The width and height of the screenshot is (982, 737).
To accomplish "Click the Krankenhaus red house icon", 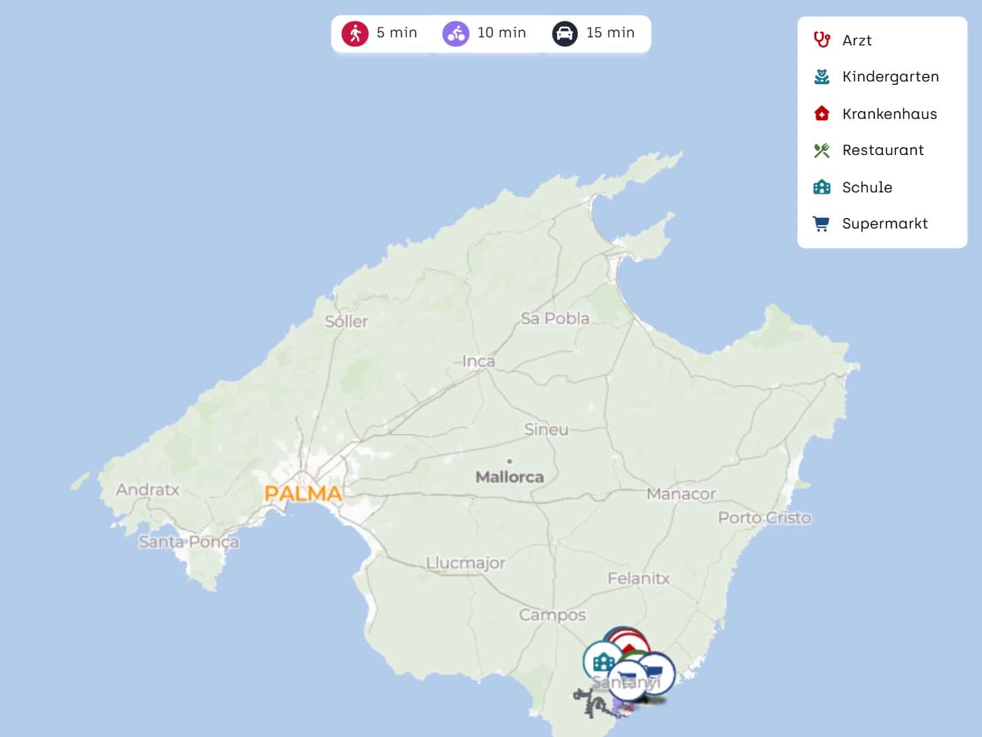I will pyautogui.click(x=821, y=113).
